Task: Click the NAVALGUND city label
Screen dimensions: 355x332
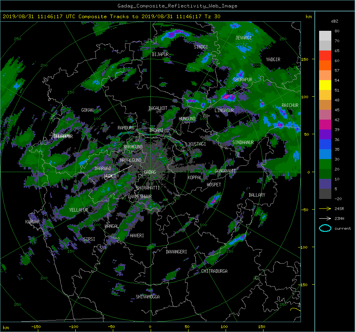Action: [131, 160]
